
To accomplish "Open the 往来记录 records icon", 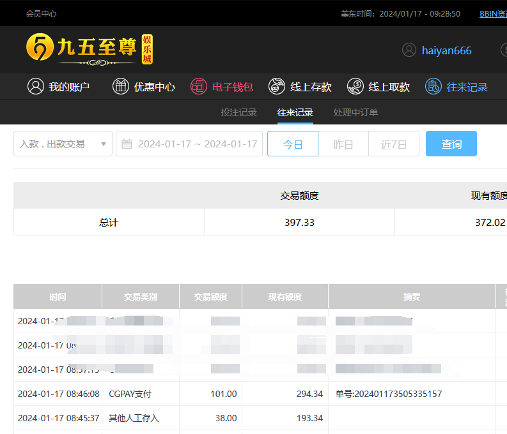I will (433, 87).
